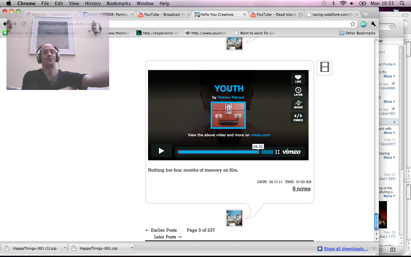The width and height of the screenshot is (411, 257).
Task: Click the StumbleUpon extension icon
Action: coord(363,24)
